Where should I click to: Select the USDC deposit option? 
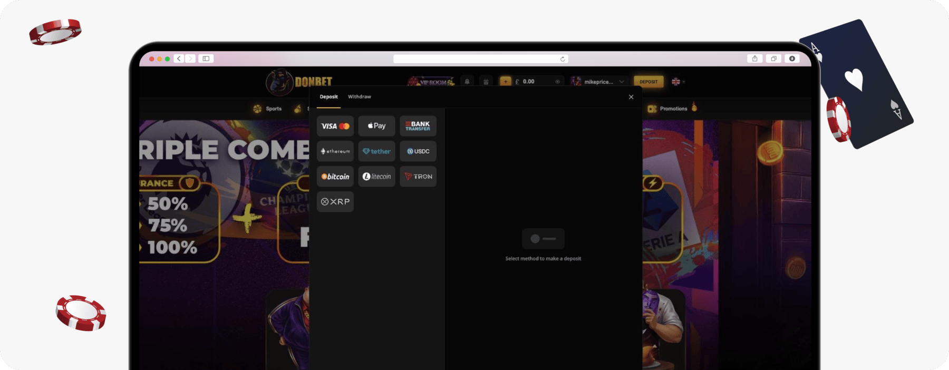click(x=418, y=151)
